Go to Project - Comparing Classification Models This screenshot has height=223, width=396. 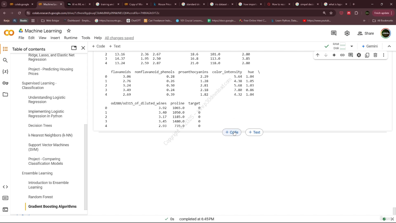45,161
